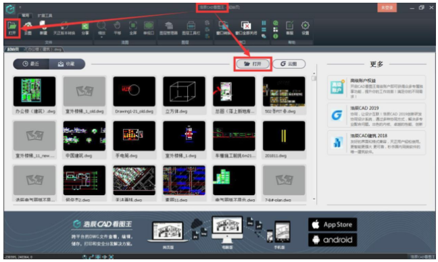The height and width of the screenshot is (262, 438).
Task: Click the 云图 button on the start page
Action: coord(289,64)
